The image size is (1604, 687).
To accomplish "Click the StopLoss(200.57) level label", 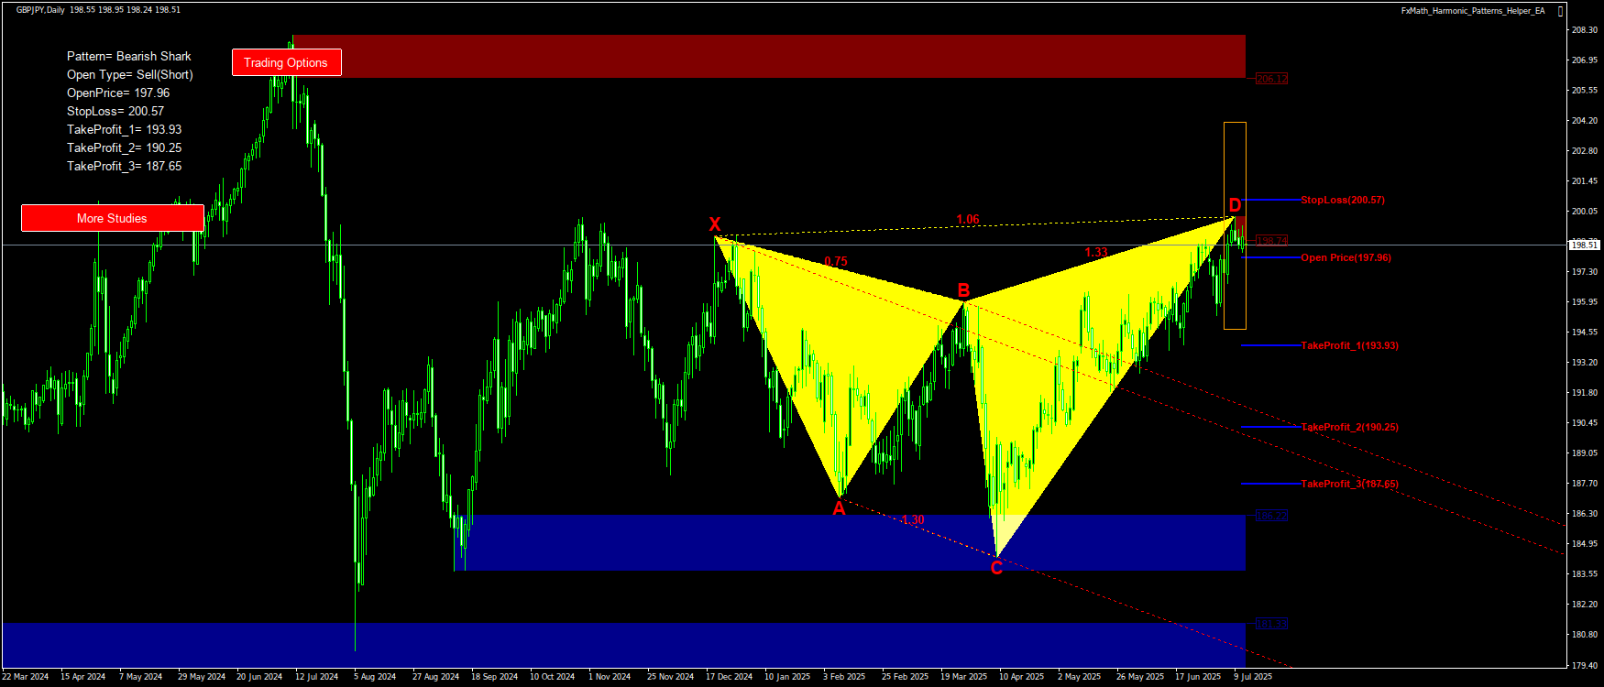I will pos(1342,200).
